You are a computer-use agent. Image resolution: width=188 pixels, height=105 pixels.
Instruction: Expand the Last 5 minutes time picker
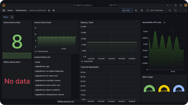(156, 10)
